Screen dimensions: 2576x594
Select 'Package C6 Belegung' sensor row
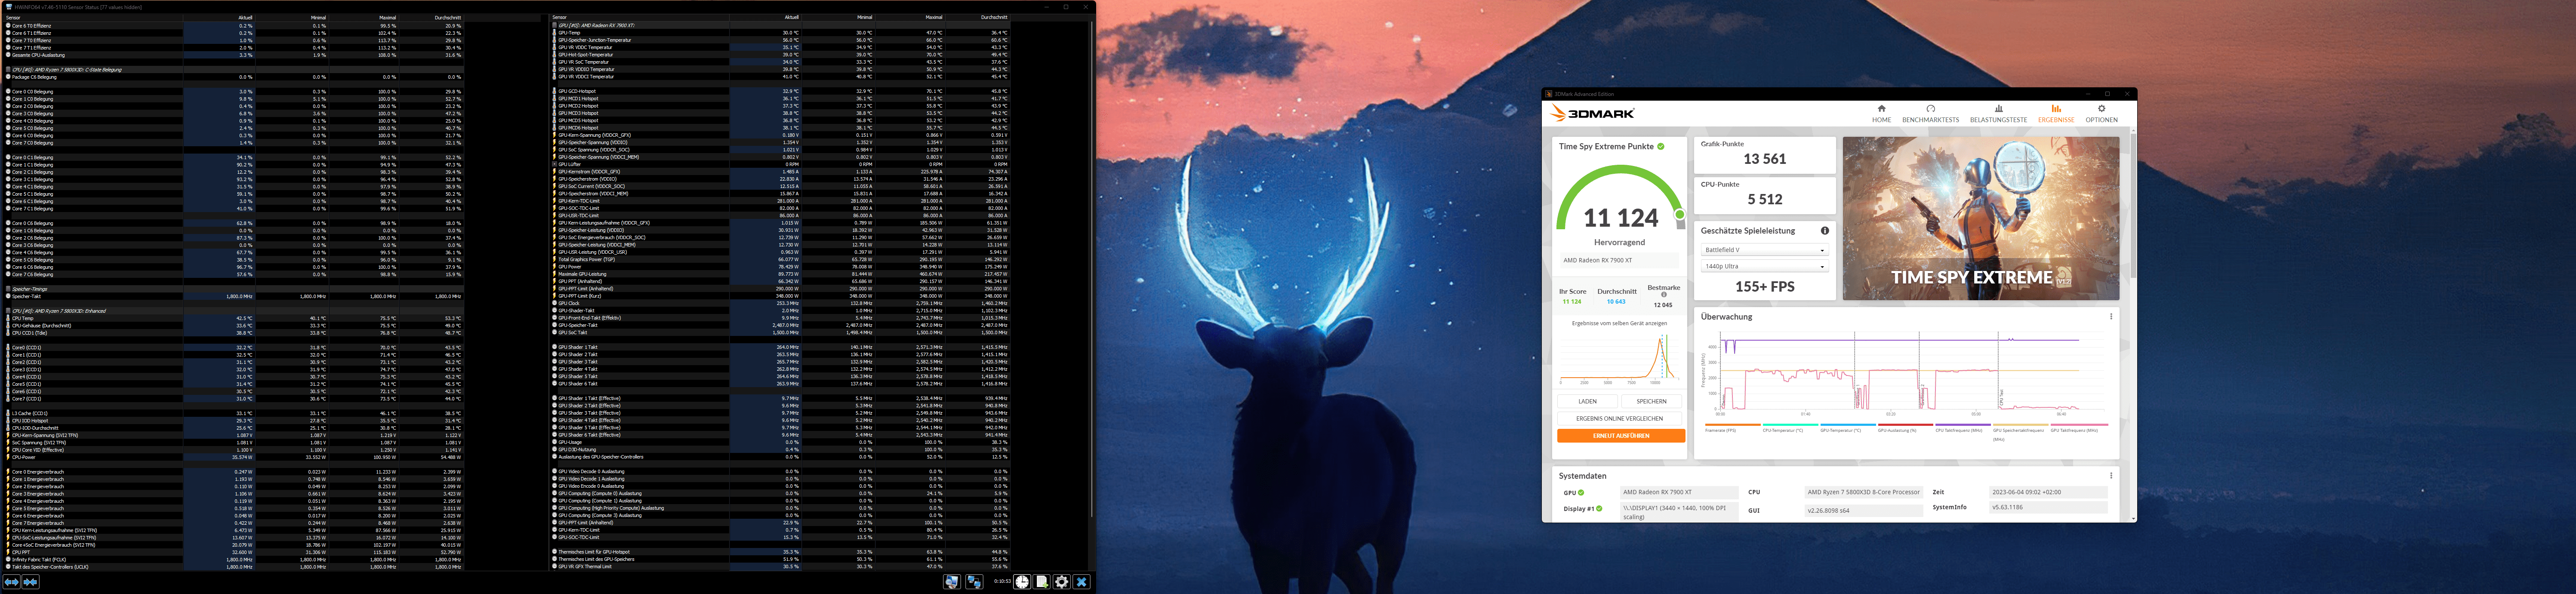coord(233,77)
